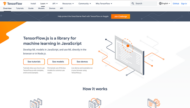Switch to the Guide tab
The height and width of the screenshot is (108, 190).
[31, 8]
